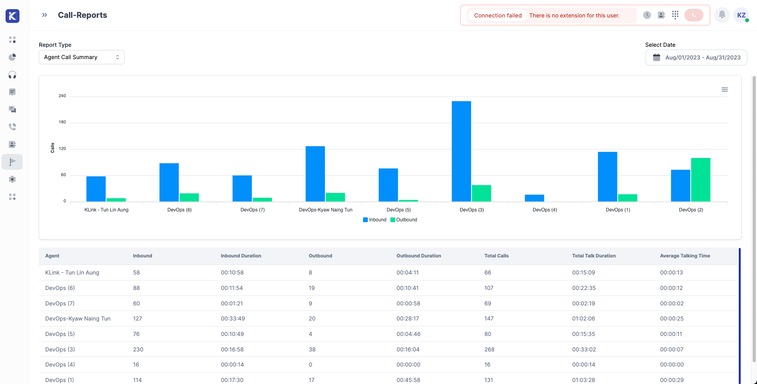Click the DevOps (3) inbound blue bar
This screenshot has width=757, height=384.
(x=461, y=151)
